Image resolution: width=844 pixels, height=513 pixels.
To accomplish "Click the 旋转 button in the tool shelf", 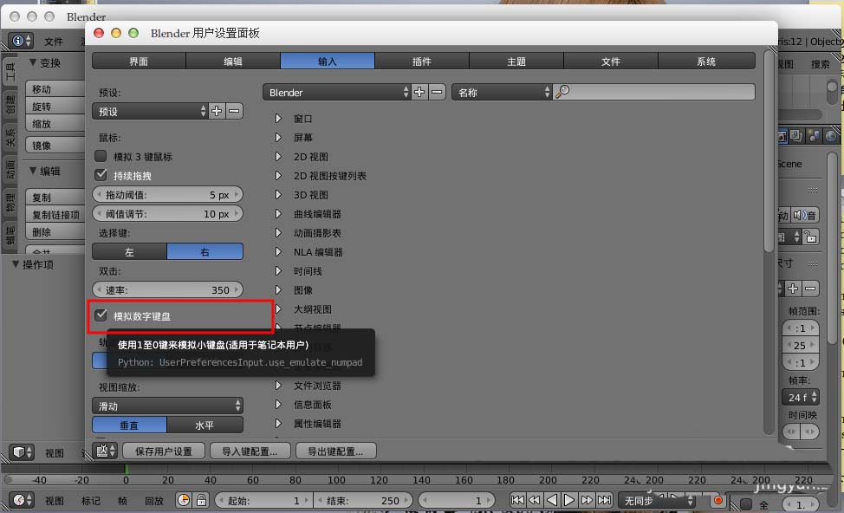I will (55, 106).
